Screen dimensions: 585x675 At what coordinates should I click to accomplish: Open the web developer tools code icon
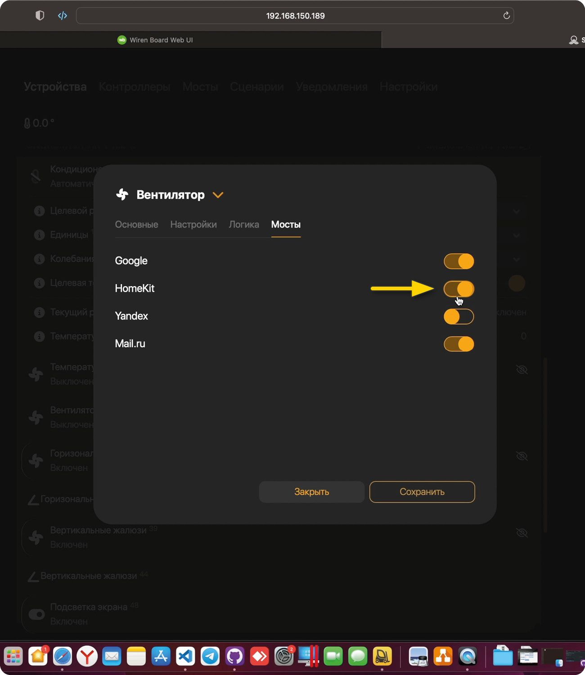pyautogui.click(x=63, y=16)
